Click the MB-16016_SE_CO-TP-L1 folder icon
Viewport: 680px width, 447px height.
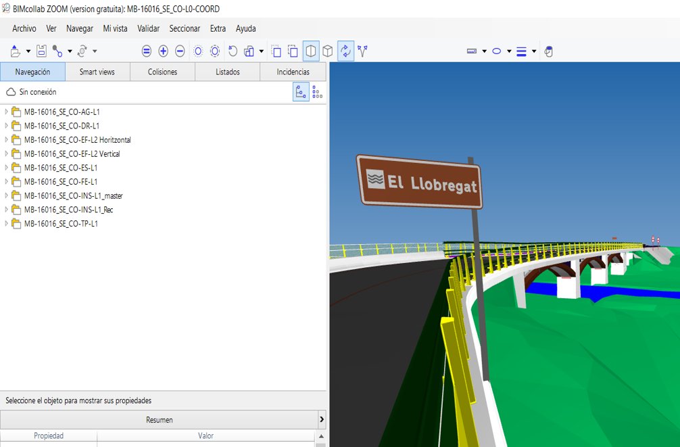[16, 223]
